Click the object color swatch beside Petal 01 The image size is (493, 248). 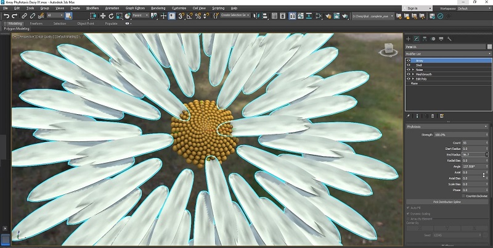click(x=489, y=46)
